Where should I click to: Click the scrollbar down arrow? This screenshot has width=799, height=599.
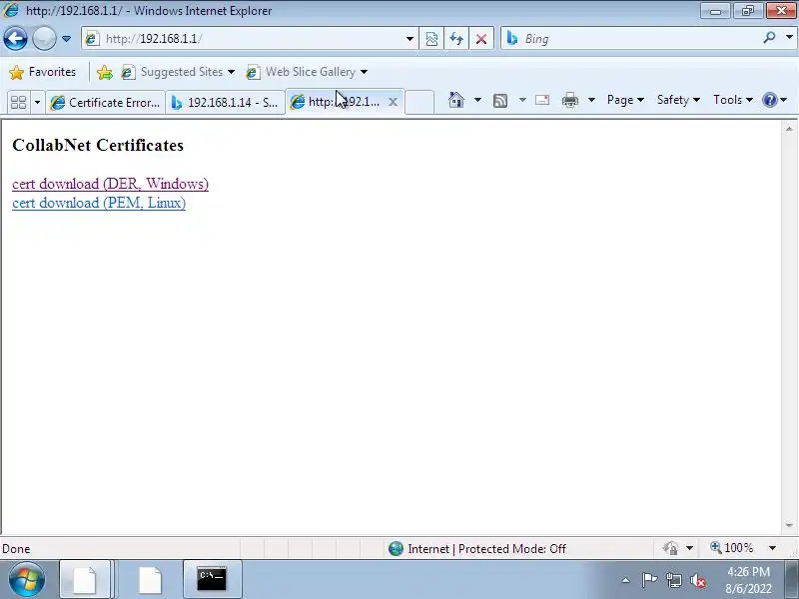pyautogui.click(x=789, y=526)
